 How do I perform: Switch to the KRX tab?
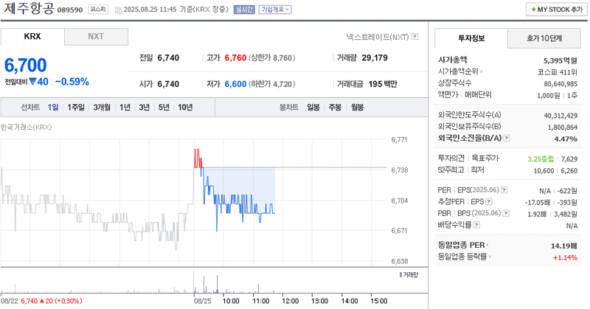click(x=32, y=37)
